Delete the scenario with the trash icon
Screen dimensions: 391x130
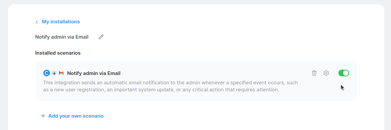[314, 73]
